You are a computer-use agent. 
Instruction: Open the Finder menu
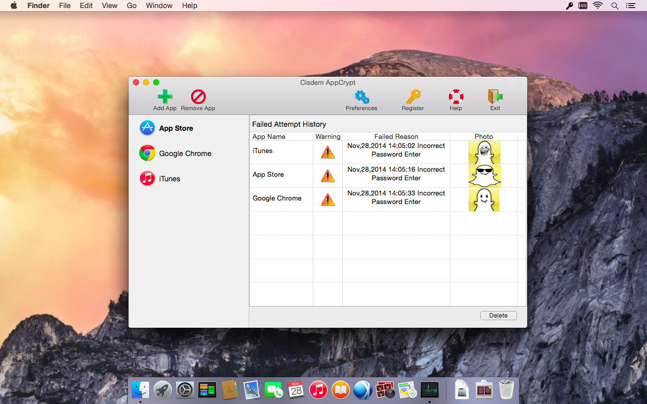[x=37, y=6]
